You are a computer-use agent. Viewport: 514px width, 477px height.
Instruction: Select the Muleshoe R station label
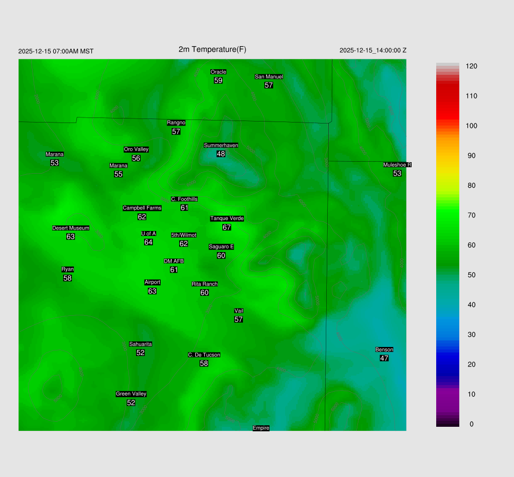point(397,165)
